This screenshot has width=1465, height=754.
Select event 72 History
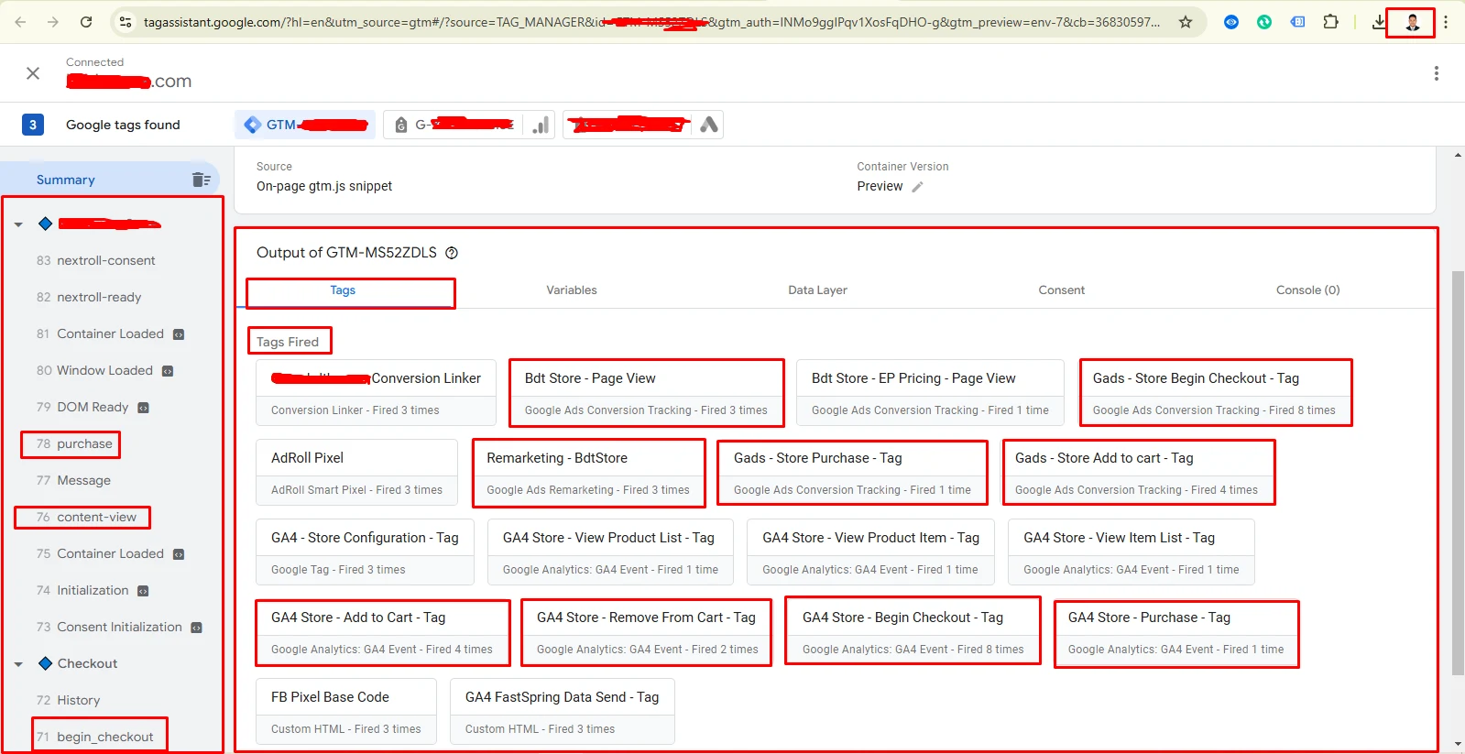69,700
